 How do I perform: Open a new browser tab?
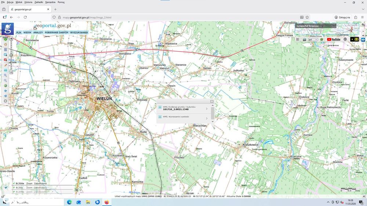tap(55, 10)
